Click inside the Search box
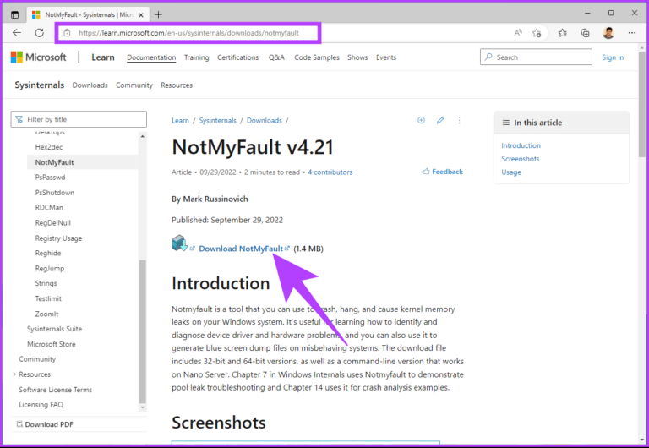This screenshot has width=649, height=448. [536, 57]
